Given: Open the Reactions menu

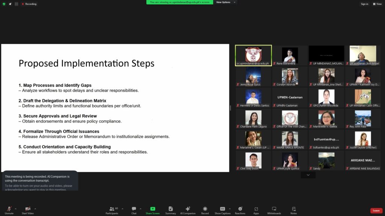Looking at the screenshot, I should click(x=240, y=210).
